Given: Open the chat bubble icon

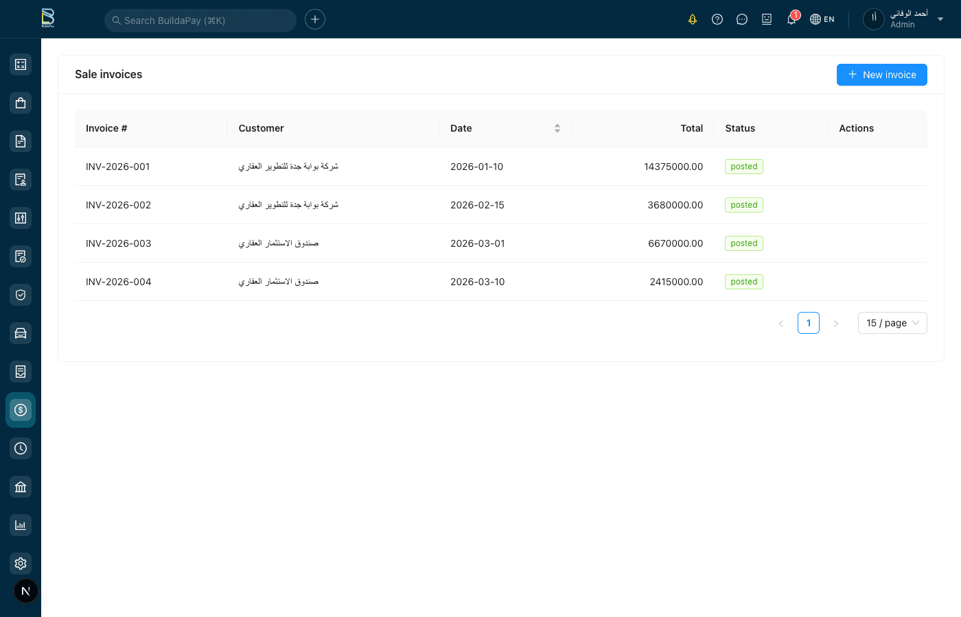Looking at the screenshot, I should click(x=742, y=19).
